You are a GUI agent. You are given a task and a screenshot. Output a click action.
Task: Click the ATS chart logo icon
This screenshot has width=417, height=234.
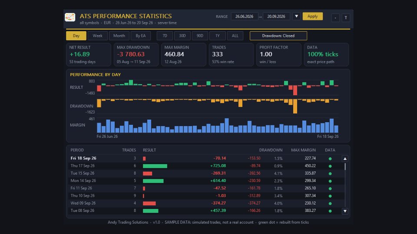point(70,17)
